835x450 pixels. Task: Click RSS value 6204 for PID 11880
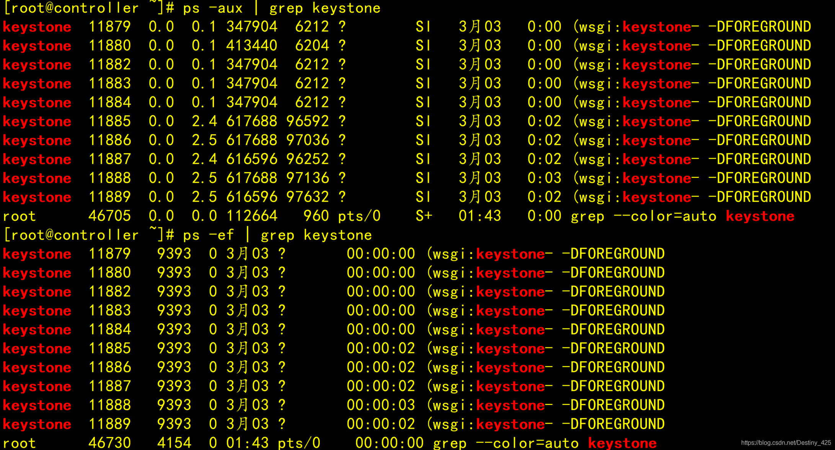312,45
